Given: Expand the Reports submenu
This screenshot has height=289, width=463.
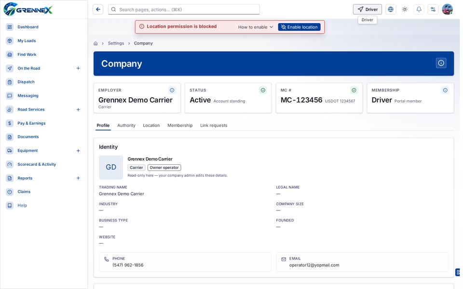Looking at the screenshot, I should pos(78,178).
